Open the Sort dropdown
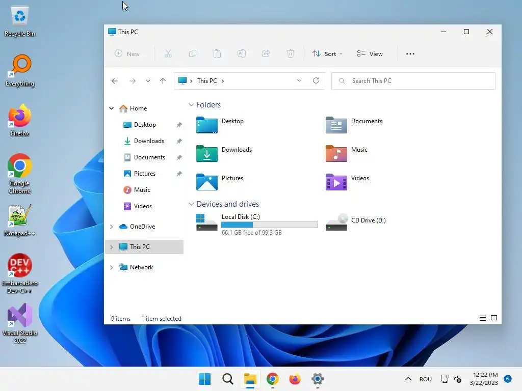522x391 pixels. pos(328,54)
